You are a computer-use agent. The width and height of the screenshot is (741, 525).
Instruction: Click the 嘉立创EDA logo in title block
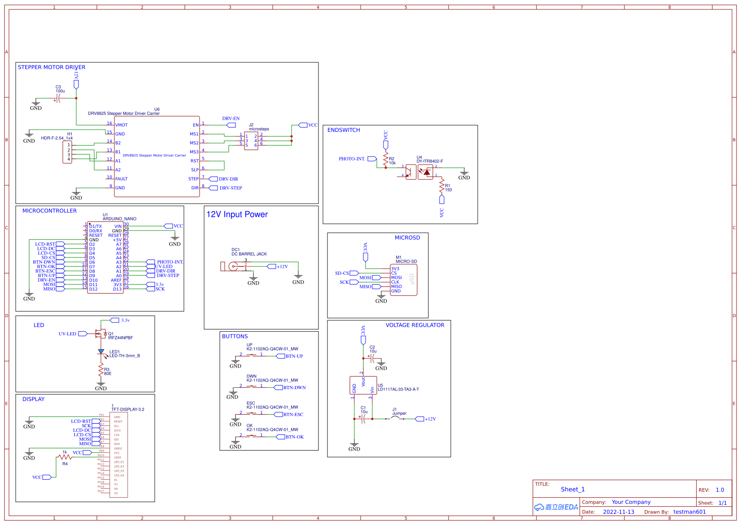click(x=556, y=507)
